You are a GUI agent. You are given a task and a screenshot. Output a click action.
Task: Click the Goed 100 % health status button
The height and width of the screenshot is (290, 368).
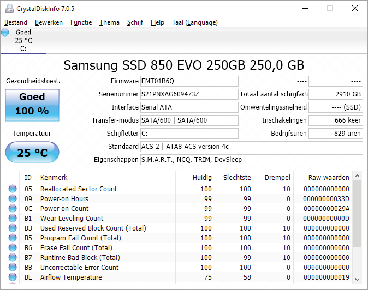pos(32,105)
